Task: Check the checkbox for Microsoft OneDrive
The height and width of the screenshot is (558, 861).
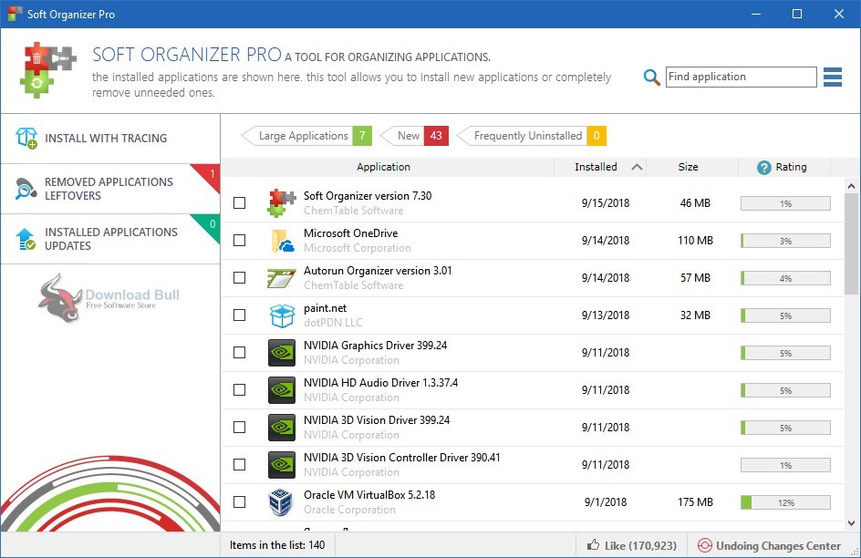Action: pos(240,240)
